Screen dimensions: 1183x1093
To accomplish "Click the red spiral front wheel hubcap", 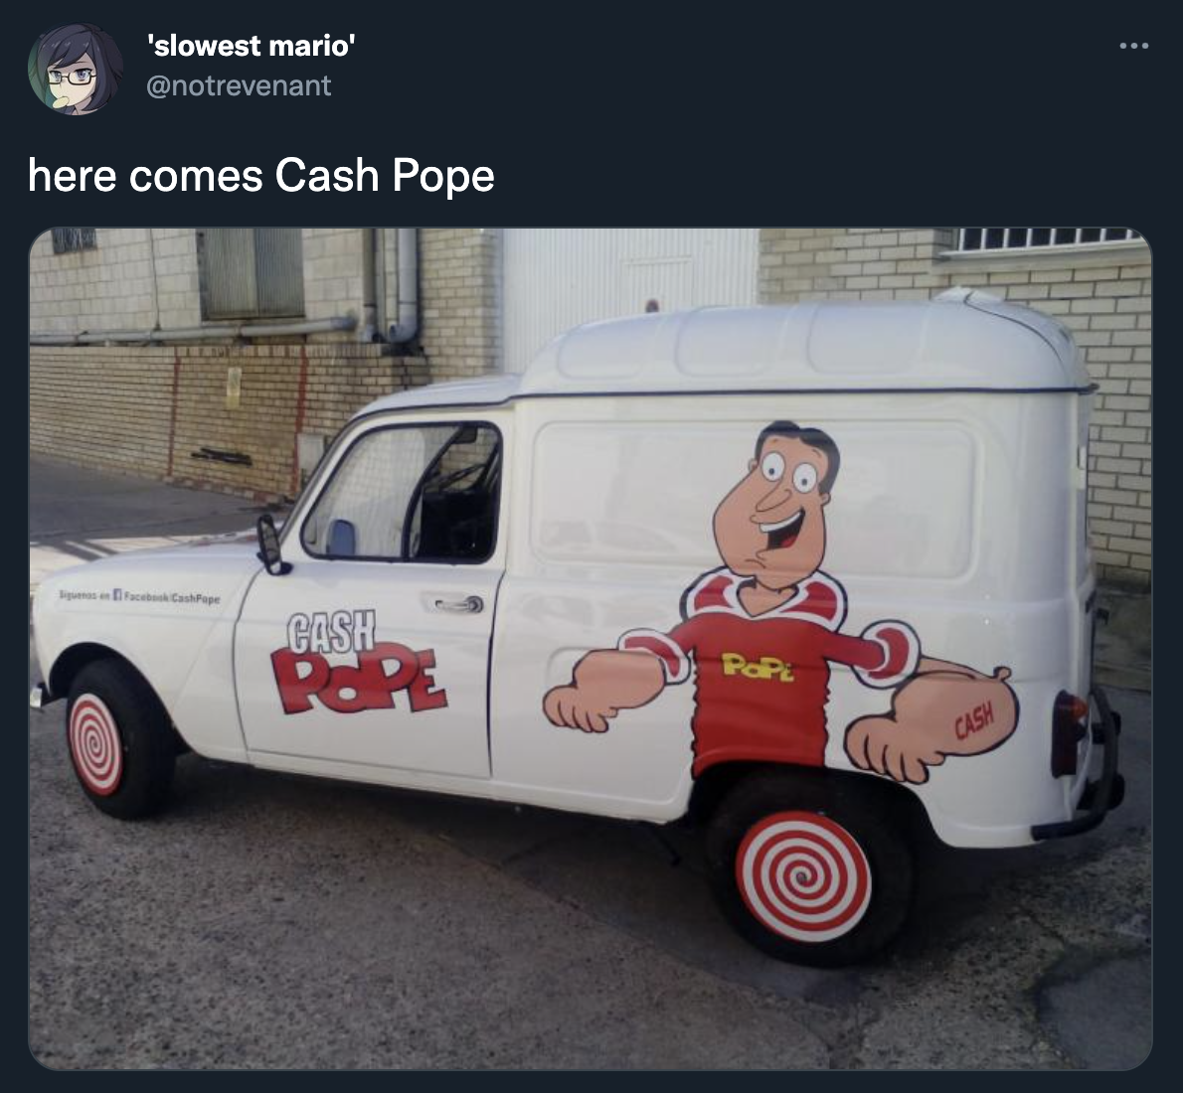I will 95,744.
